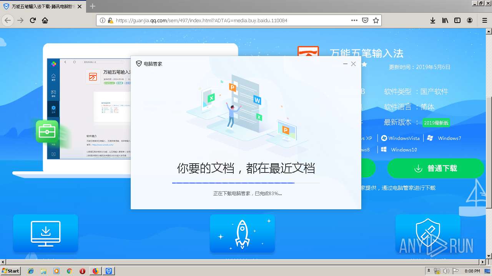
Task: Open the page actions three-dot menu
Action: 354,20
